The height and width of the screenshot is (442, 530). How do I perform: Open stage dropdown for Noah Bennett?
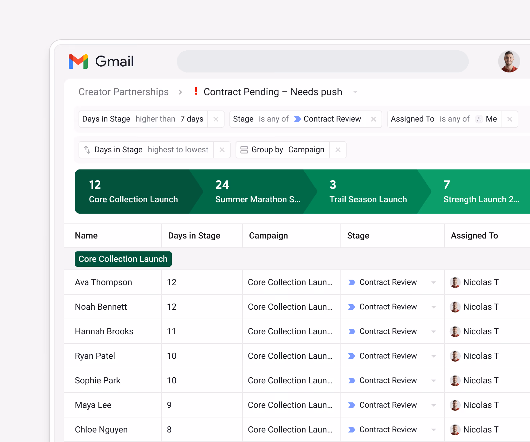[433, 307]
